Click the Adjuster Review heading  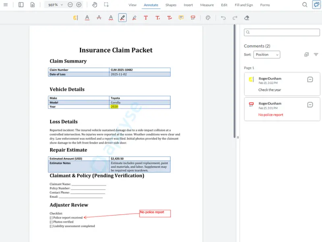pos(69,205)
